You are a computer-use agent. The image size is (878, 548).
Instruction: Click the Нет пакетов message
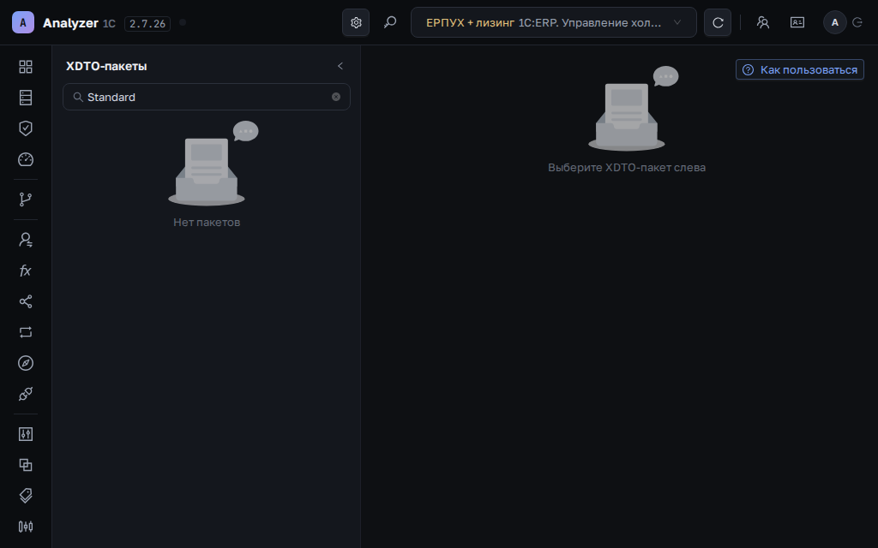tap(207, 222)
